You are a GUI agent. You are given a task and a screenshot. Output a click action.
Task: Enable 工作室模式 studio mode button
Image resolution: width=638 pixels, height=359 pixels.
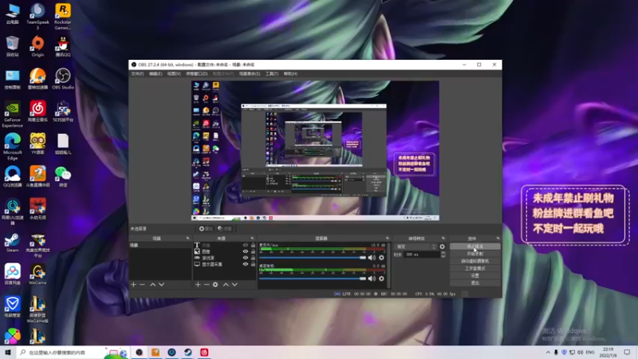coord(475,268)
